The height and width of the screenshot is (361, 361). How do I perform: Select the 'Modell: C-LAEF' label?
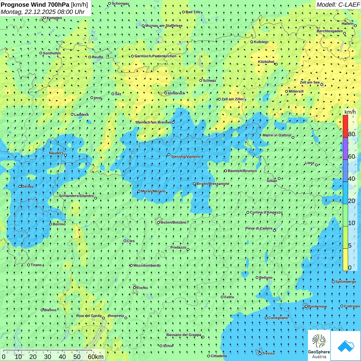338,5
